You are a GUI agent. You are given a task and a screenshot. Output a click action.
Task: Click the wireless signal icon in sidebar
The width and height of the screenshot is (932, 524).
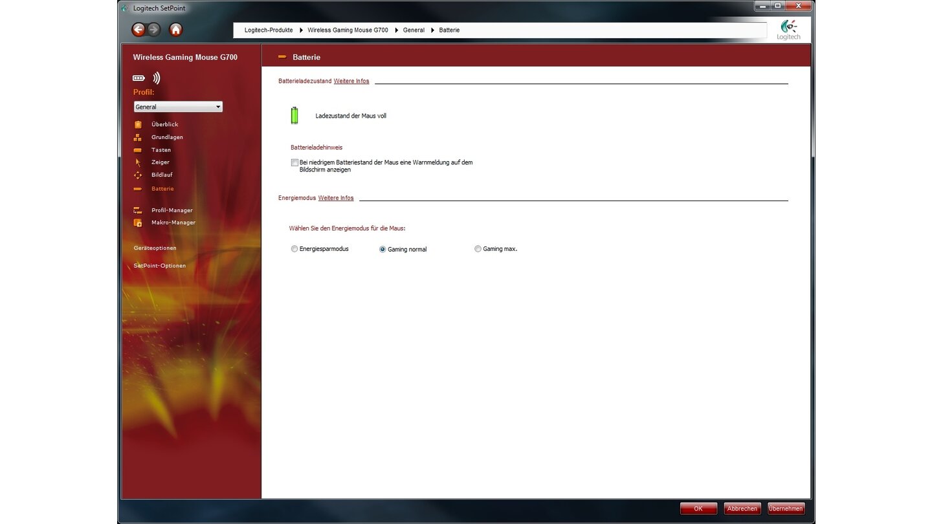156,78
